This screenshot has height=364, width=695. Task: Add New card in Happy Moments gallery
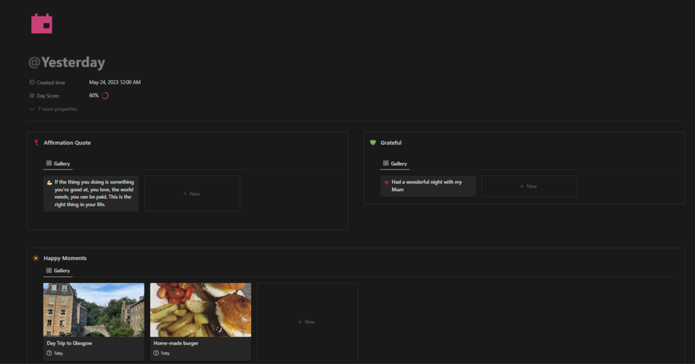[307, 322]
